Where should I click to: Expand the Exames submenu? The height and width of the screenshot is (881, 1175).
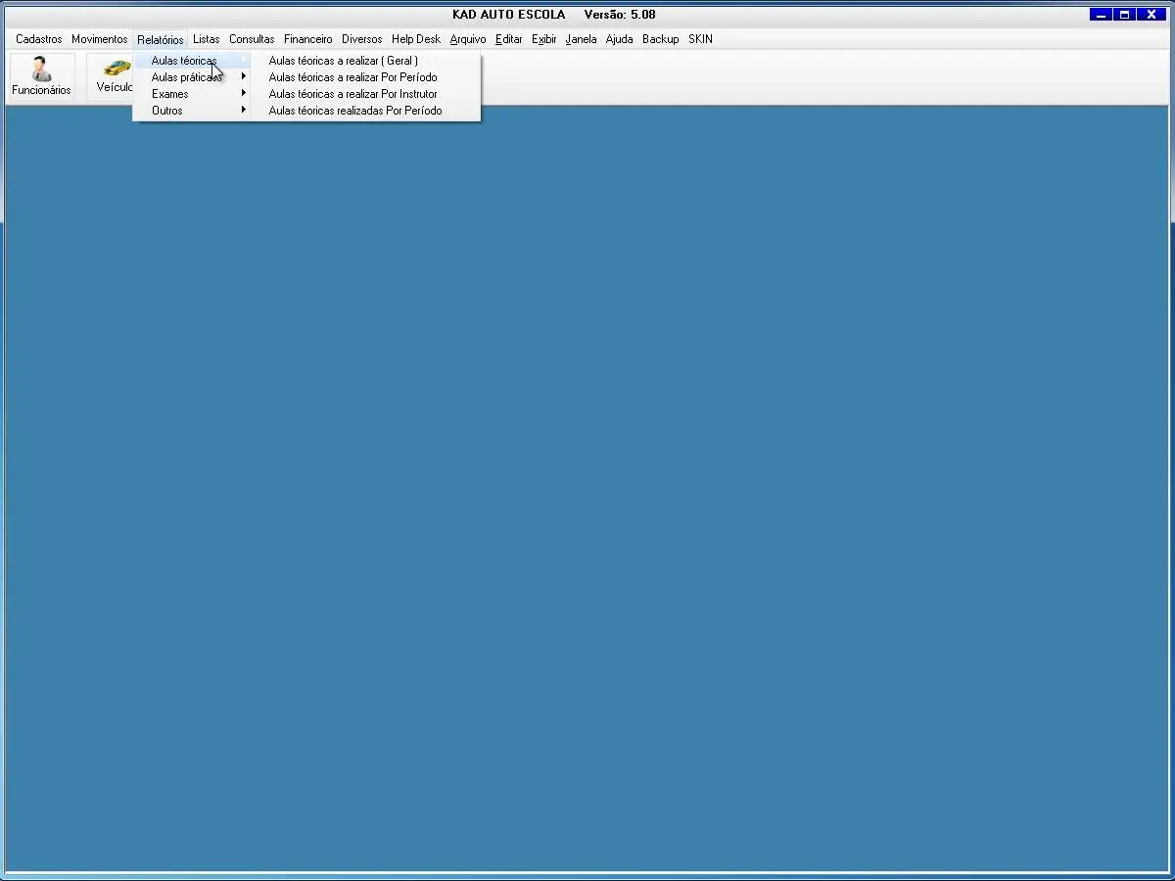tap(170, 94)
